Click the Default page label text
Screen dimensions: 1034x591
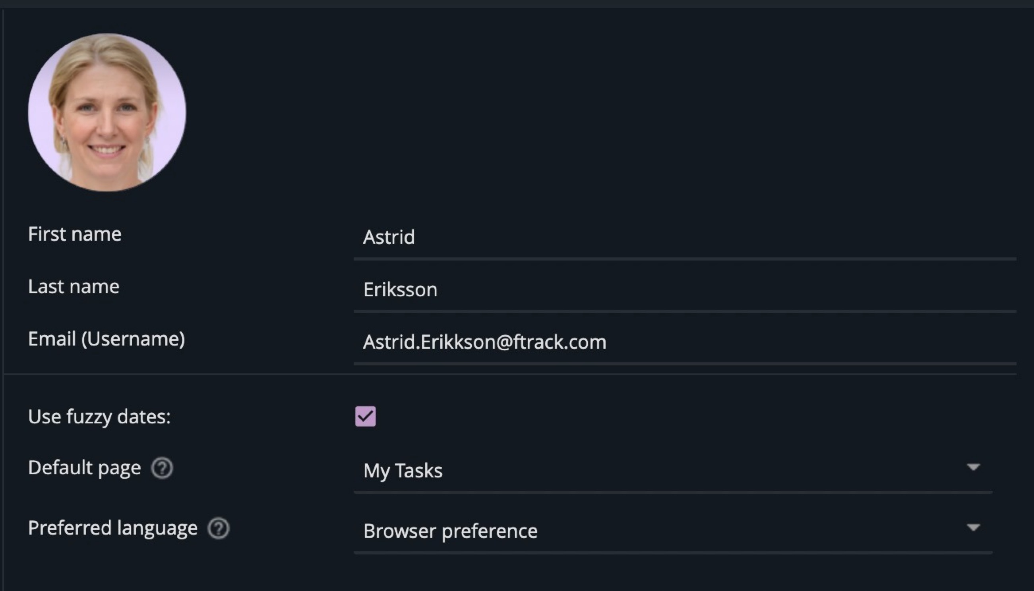click(x=85, y=468)
